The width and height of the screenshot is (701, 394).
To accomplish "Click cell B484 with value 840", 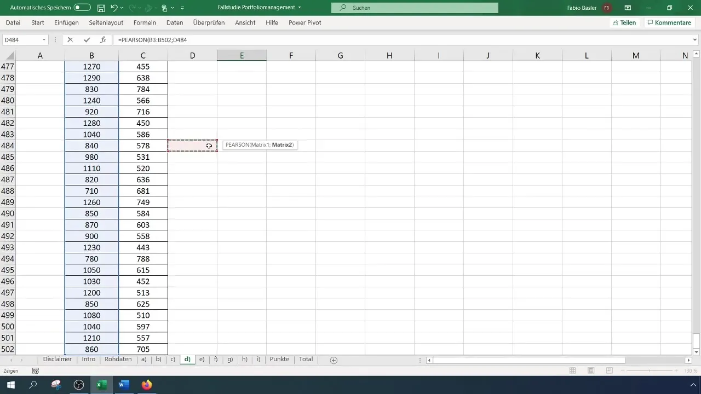I will point(91,146).
